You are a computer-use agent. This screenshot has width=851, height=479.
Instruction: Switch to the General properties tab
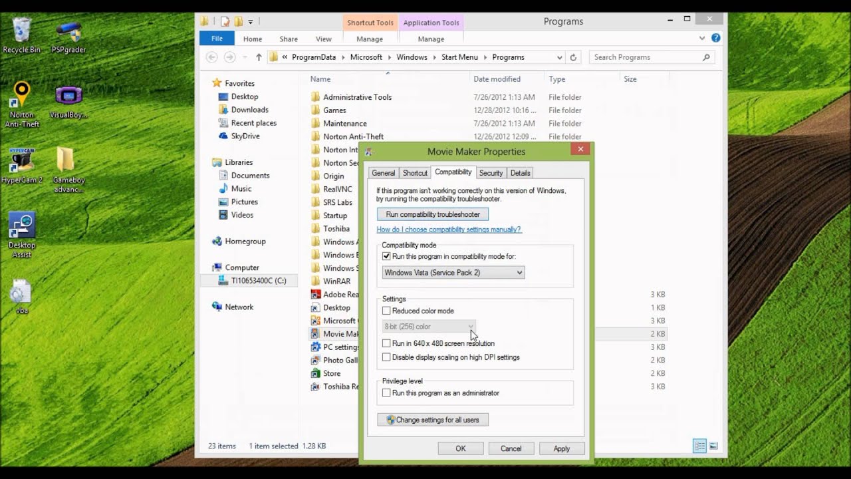coord(383,173)
